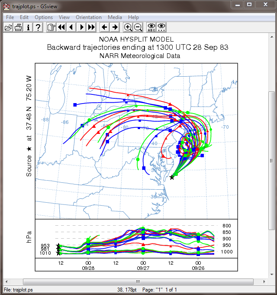
Task: Click the Find text eye ABC icon
Action: coord(151,27)
